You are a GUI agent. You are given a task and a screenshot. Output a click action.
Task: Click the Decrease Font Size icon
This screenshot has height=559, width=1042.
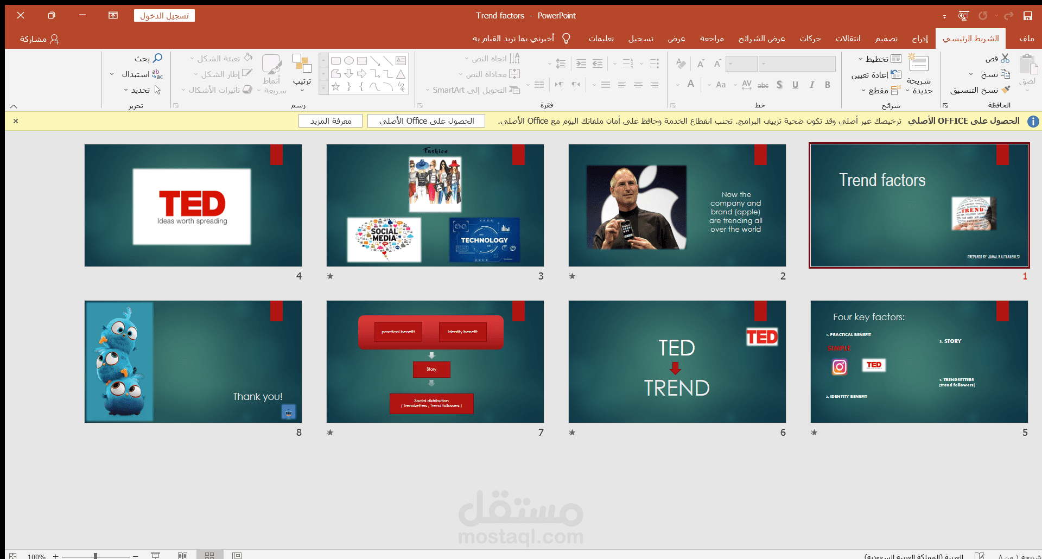(x=701, y=64)
